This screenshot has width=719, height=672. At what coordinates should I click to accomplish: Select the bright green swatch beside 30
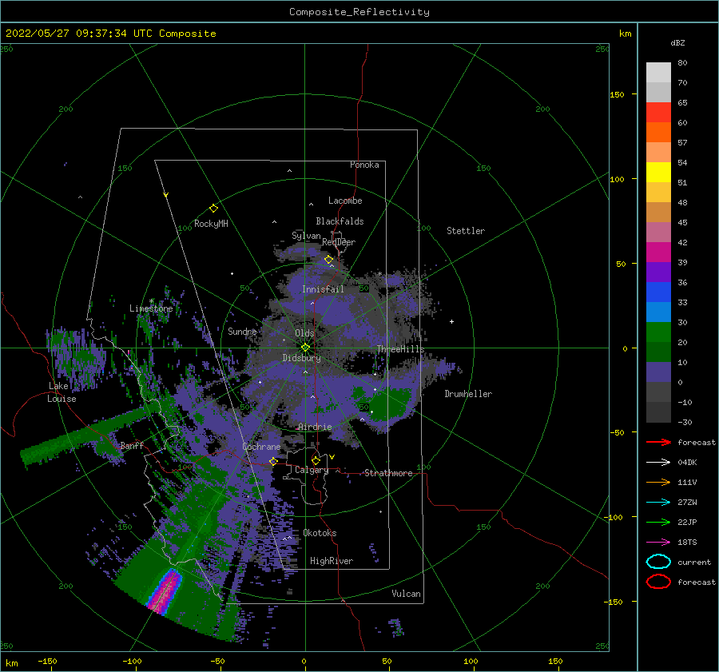[x=658, y=332]
